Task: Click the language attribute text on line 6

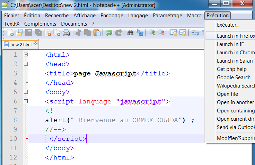Action: (95, 101)
